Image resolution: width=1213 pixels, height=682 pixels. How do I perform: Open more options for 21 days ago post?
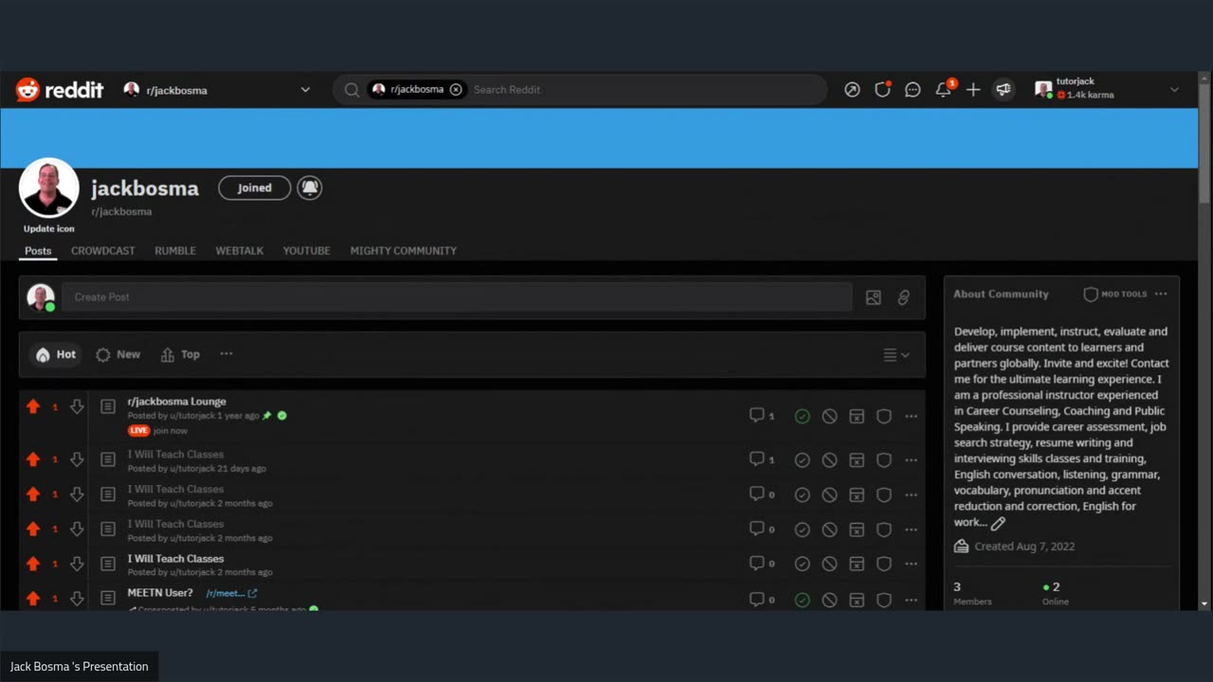coord(911,460)
